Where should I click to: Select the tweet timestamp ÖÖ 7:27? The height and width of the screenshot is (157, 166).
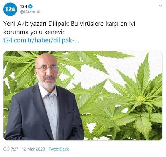(11, 149)
